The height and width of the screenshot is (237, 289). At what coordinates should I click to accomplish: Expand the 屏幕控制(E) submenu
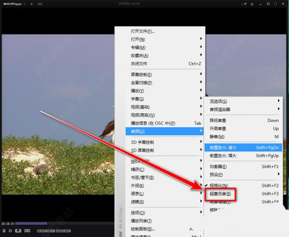pyautogui.click(x=165, y=75)
